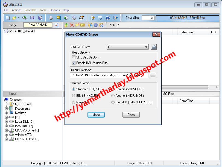Select My ISO Files in Local tree
The height and width of the screenshot is (167, 222).
pos(23,104)
